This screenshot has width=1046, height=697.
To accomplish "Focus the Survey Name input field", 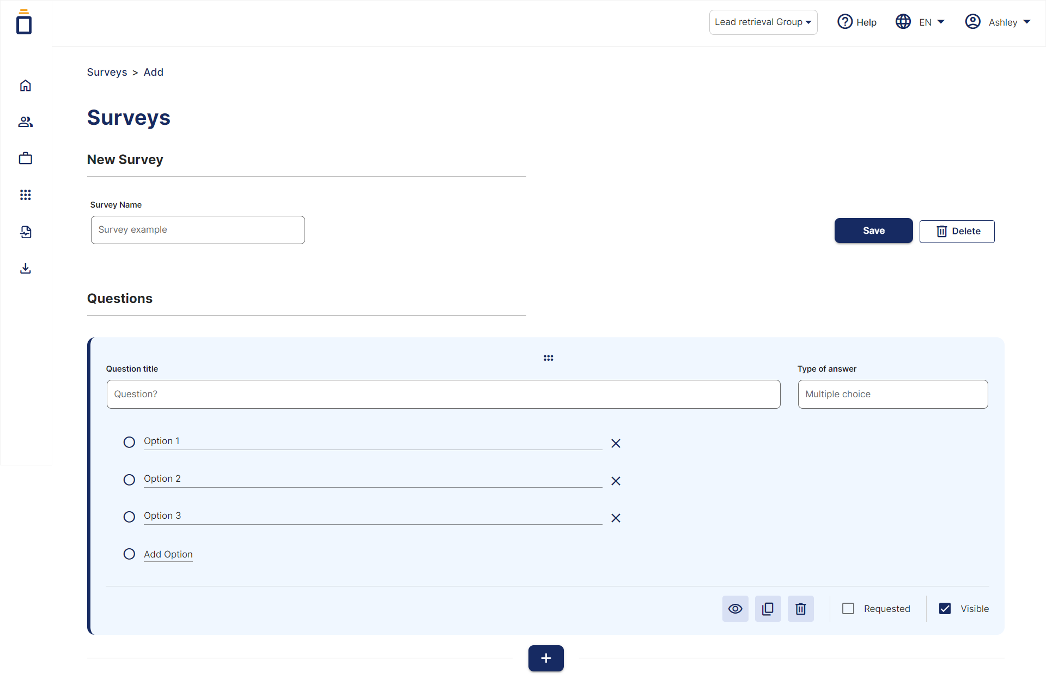I will 198,230.
